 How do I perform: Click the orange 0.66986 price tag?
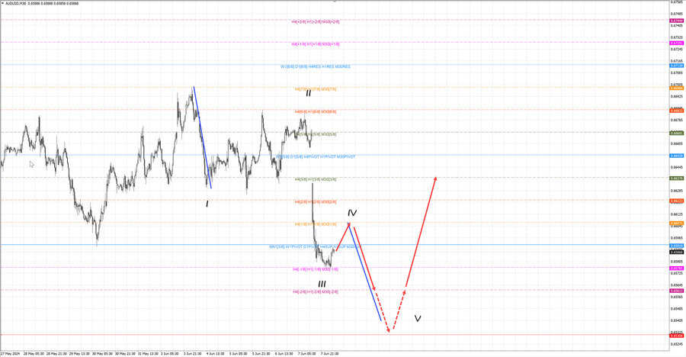[x=677, y=88]
